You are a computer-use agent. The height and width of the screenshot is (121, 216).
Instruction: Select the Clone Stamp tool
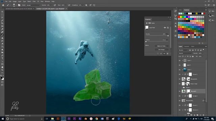(x=2, y=38)
